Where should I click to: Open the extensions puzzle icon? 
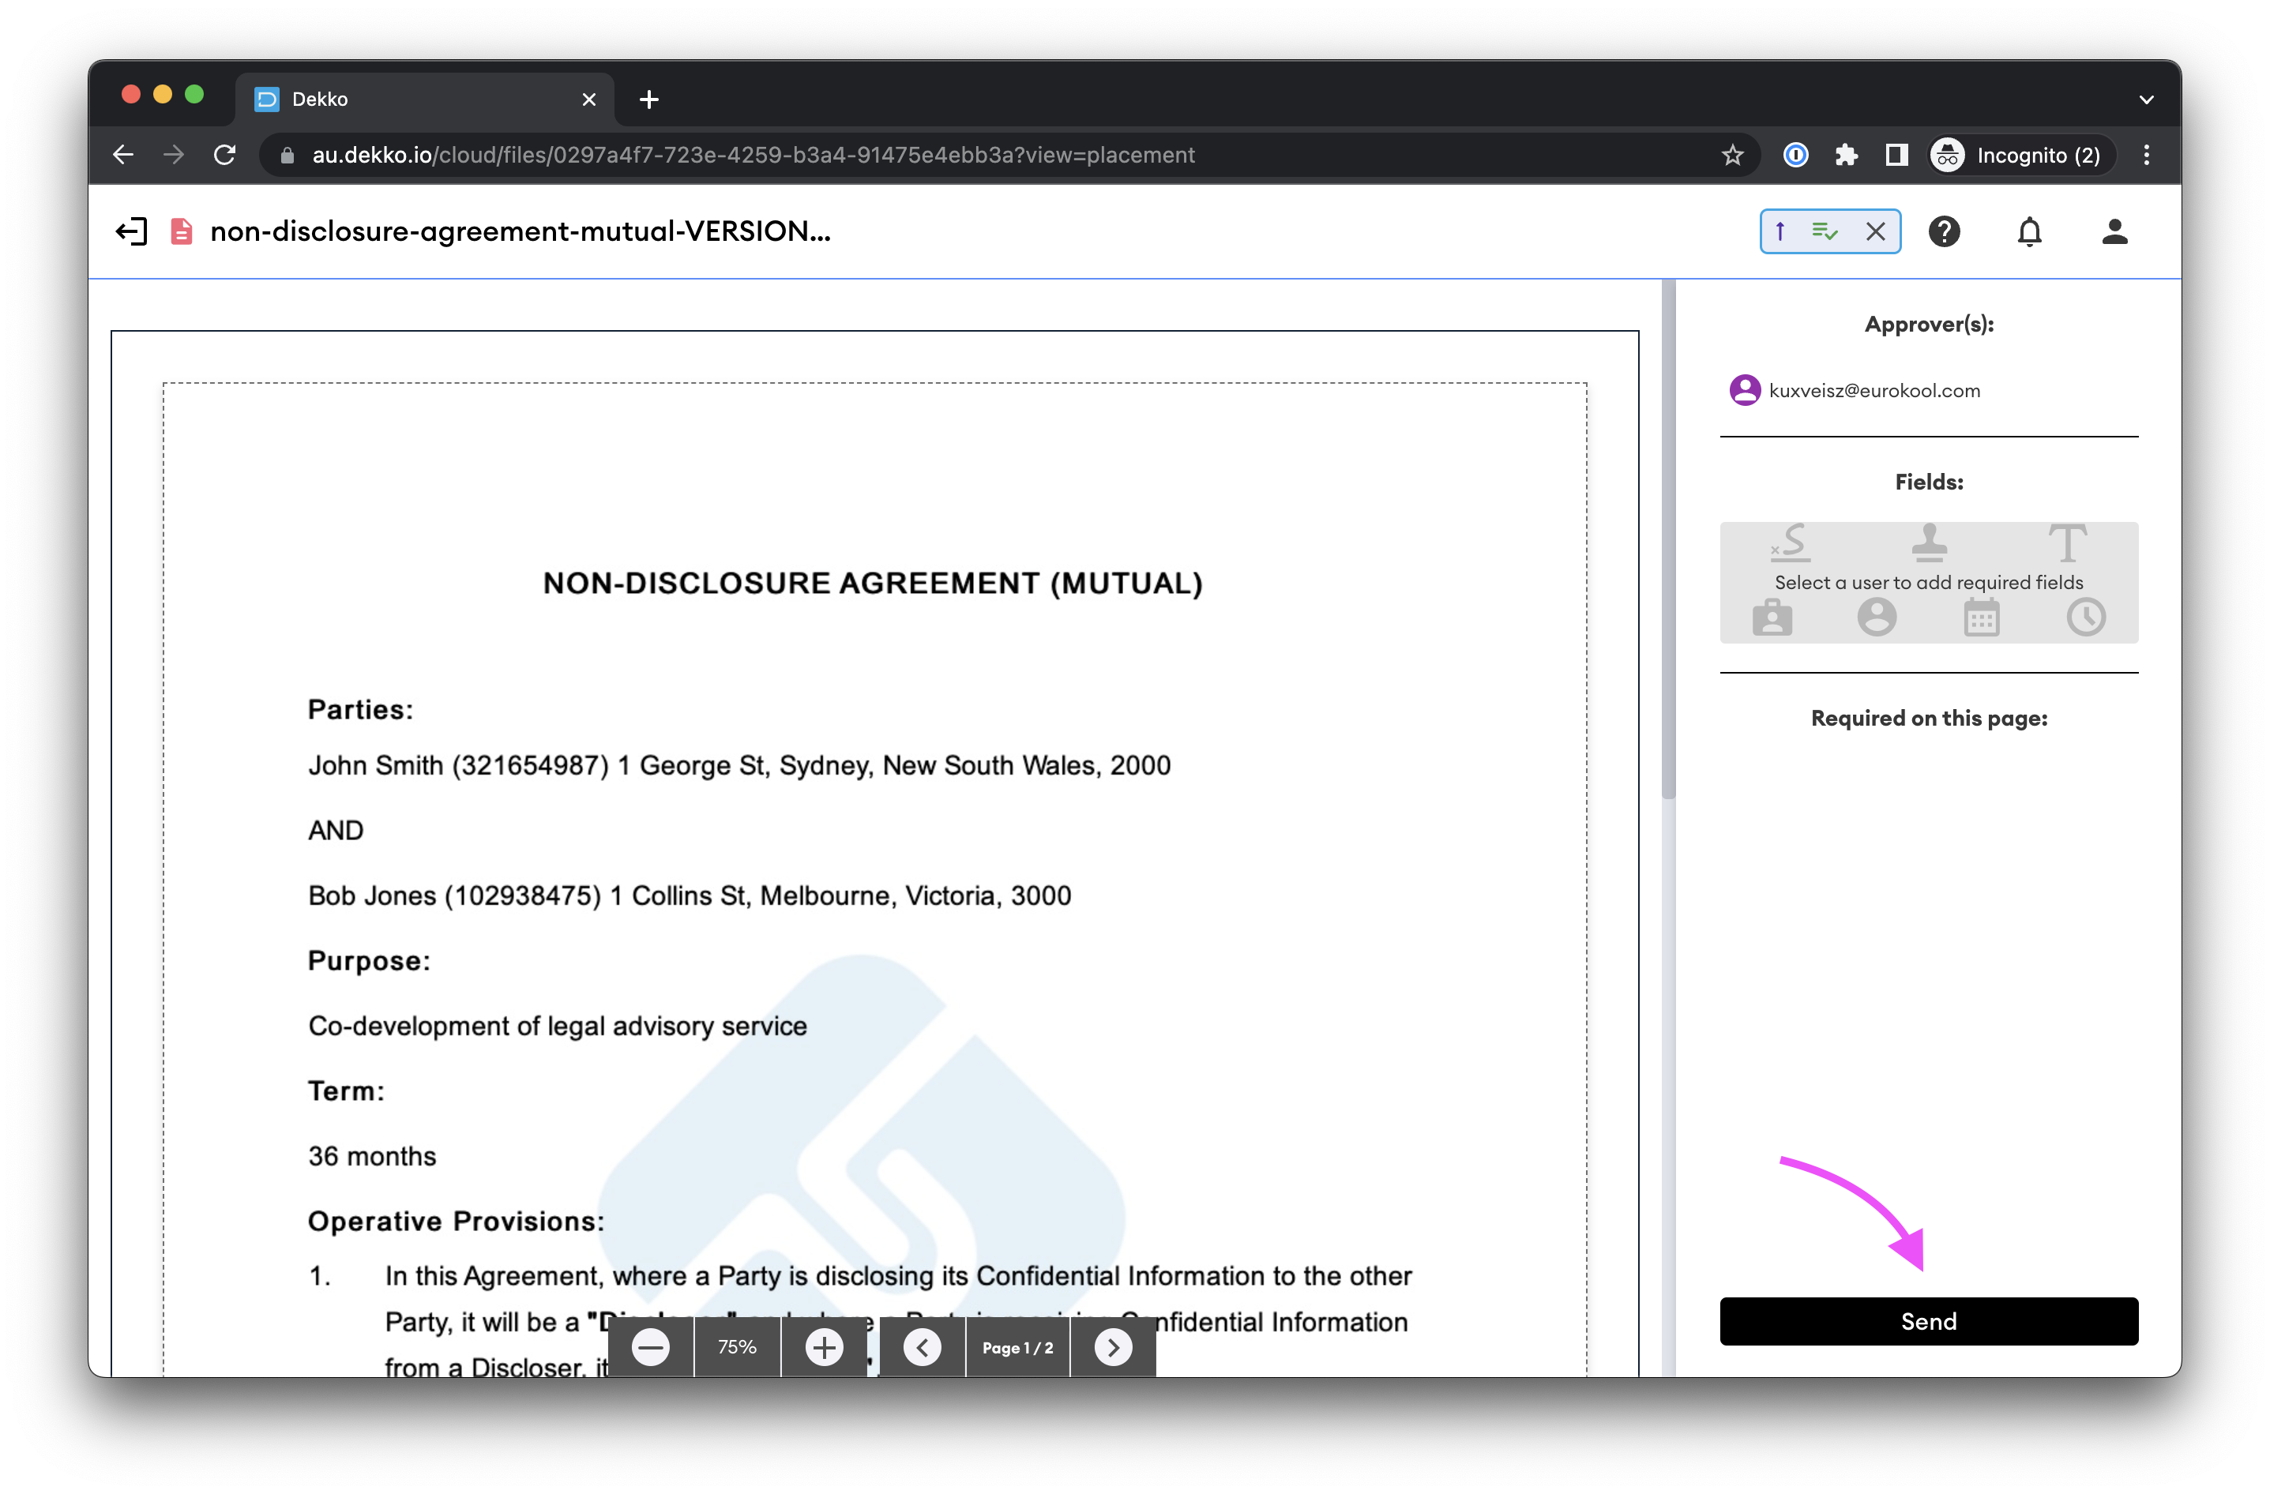[x=1846, y=155]
